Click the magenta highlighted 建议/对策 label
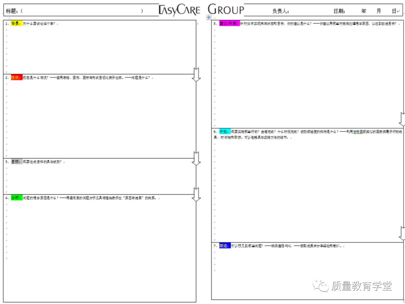405x304 pixels. coord(229,24)
